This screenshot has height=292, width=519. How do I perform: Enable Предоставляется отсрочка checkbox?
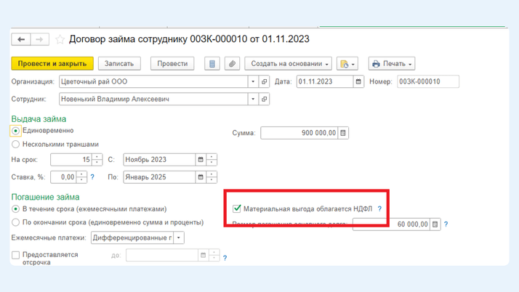click(x=15, y=255)
